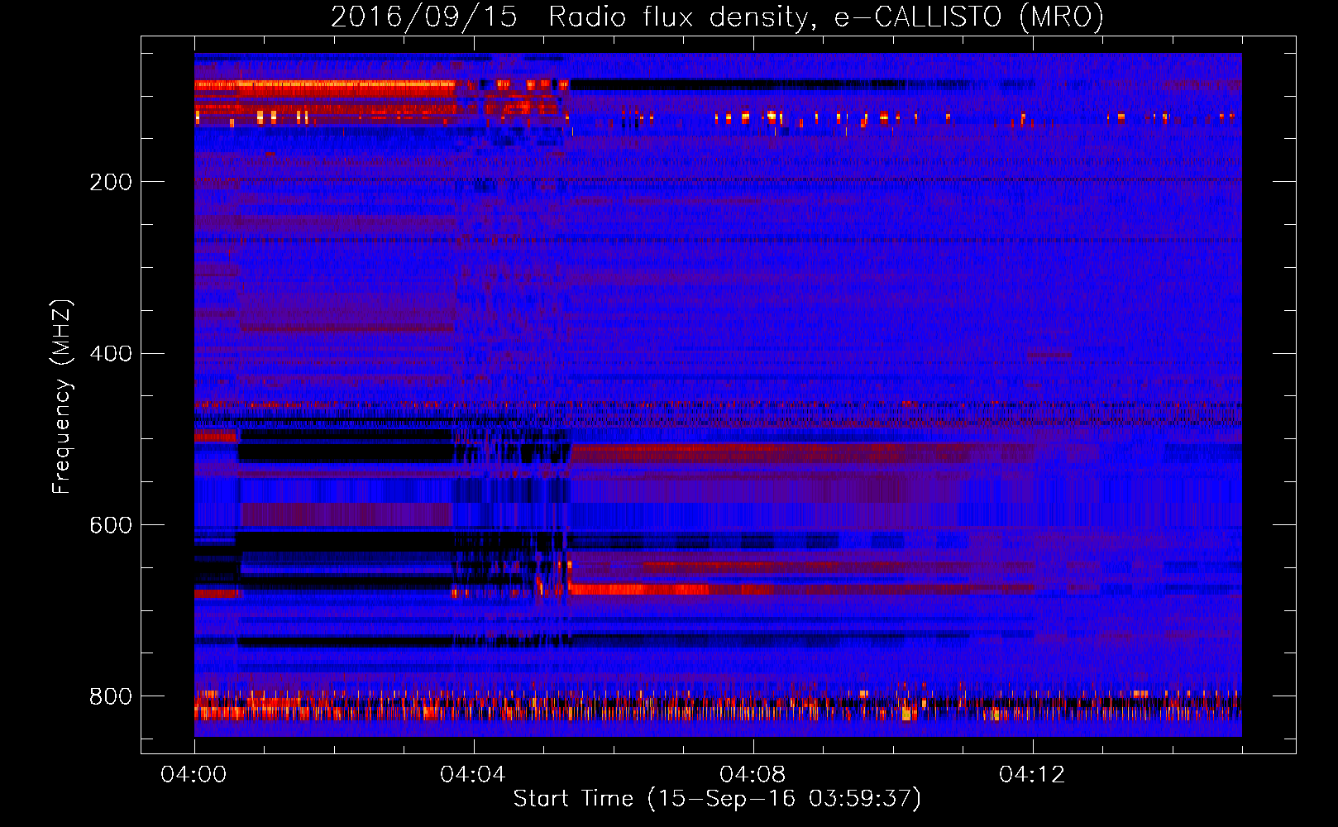Click the '04:00' time tick label
The width and height of the screenshot is (1338, 827).
click(194, 774)
